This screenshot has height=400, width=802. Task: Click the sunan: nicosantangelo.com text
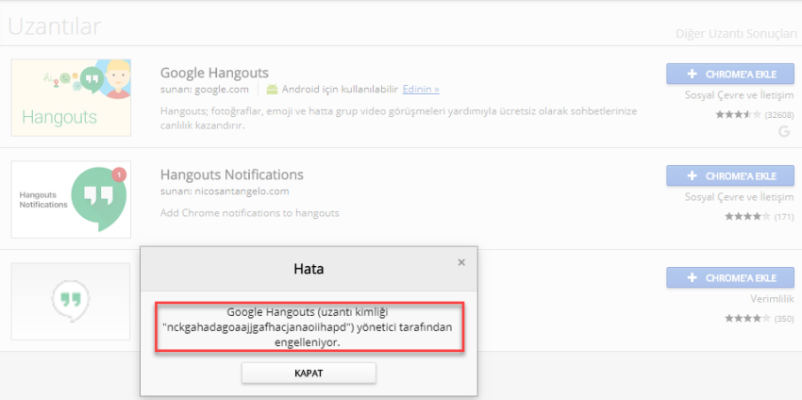(225, 192)
